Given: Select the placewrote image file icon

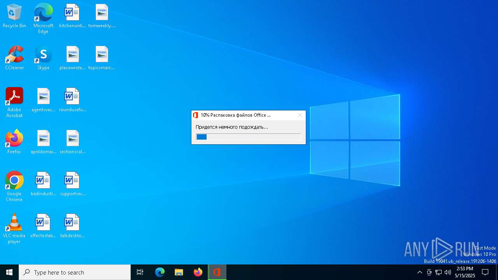Looking at the screenshot, I should coord(72,58).
